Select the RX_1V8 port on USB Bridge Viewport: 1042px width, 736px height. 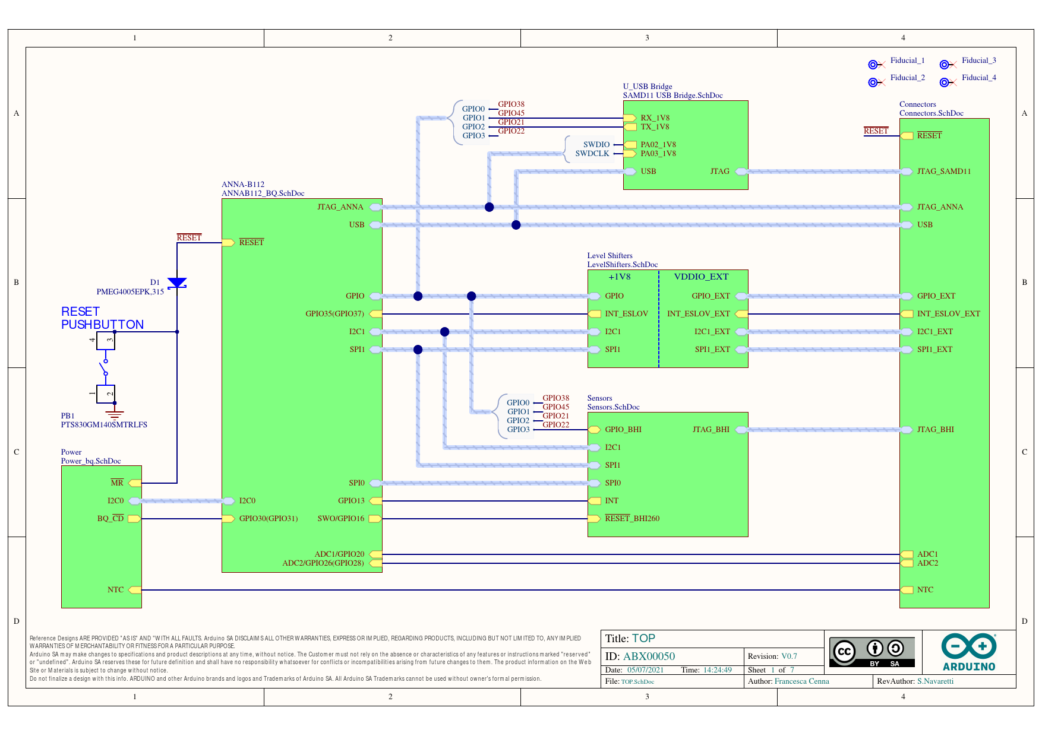point(630,118)
